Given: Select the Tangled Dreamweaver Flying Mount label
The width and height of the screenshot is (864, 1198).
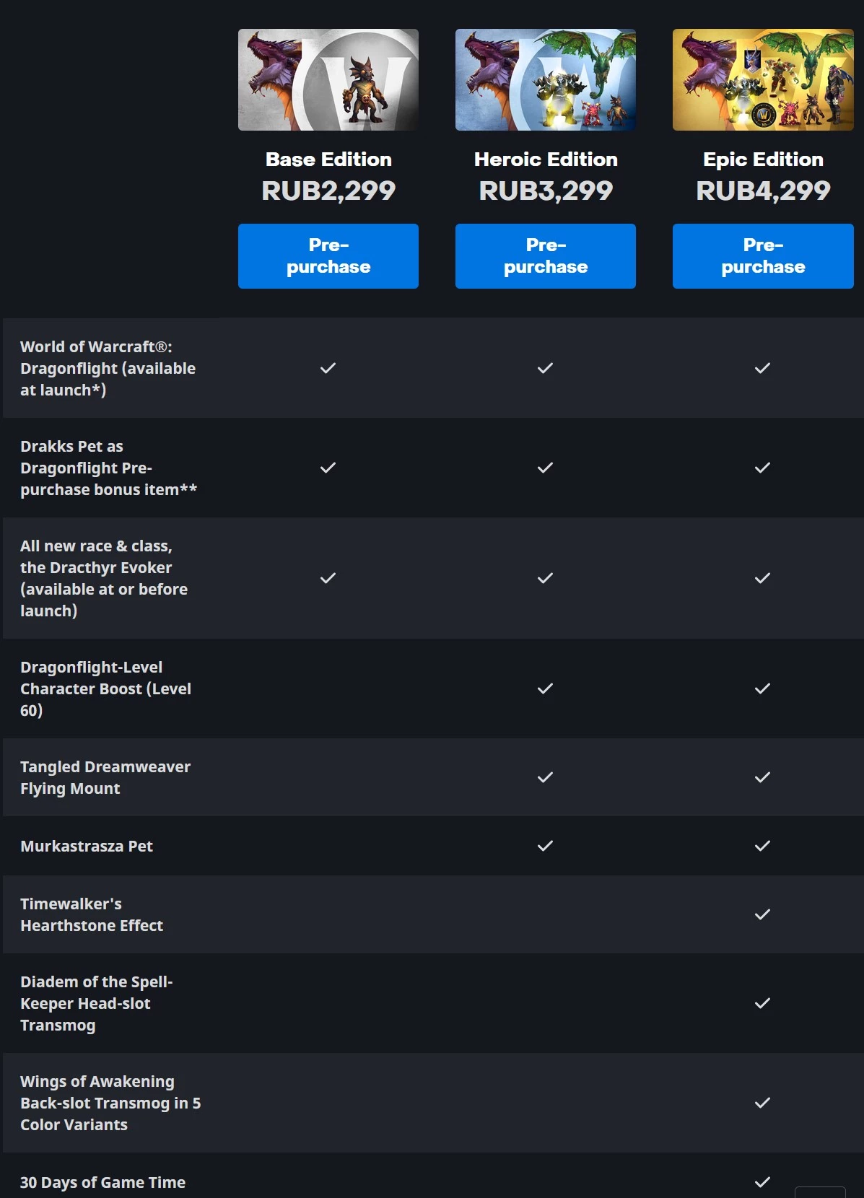Looking at the screenshot, I should 105,777.
